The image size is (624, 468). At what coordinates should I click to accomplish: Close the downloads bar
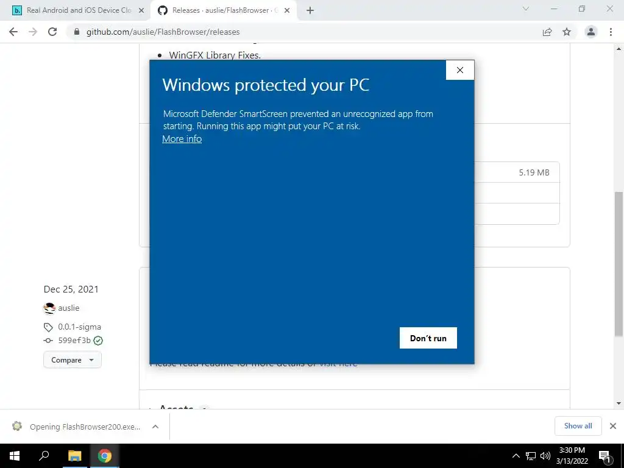[x=613, y=426]
